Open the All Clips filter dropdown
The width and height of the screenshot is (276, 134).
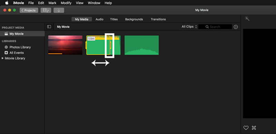tap(189, 27)
